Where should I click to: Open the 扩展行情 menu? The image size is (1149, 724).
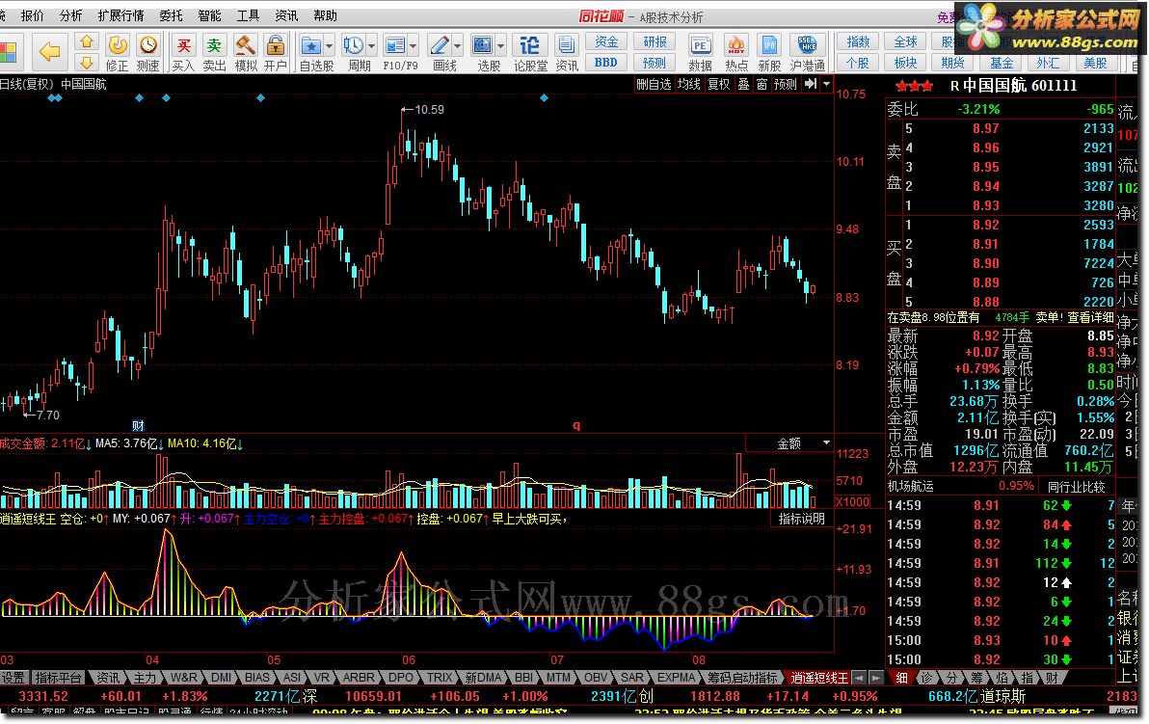(120, 15)
